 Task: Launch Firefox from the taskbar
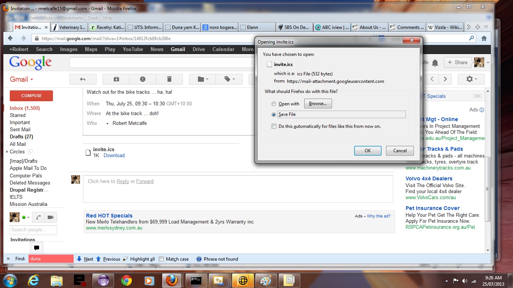tap(172, 280)
